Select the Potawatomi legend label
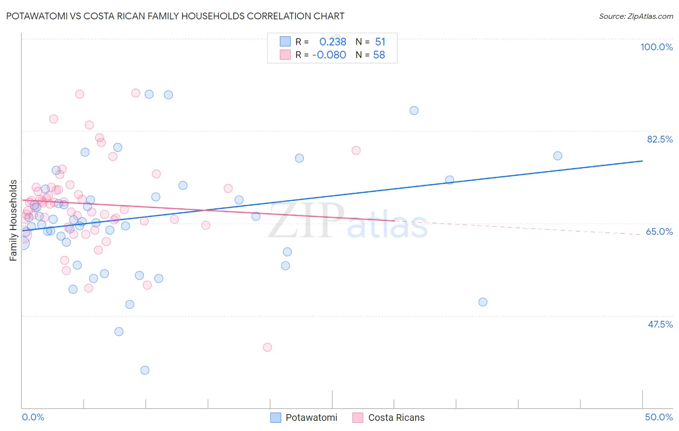The image size is (679, 431). click(311, 417)
